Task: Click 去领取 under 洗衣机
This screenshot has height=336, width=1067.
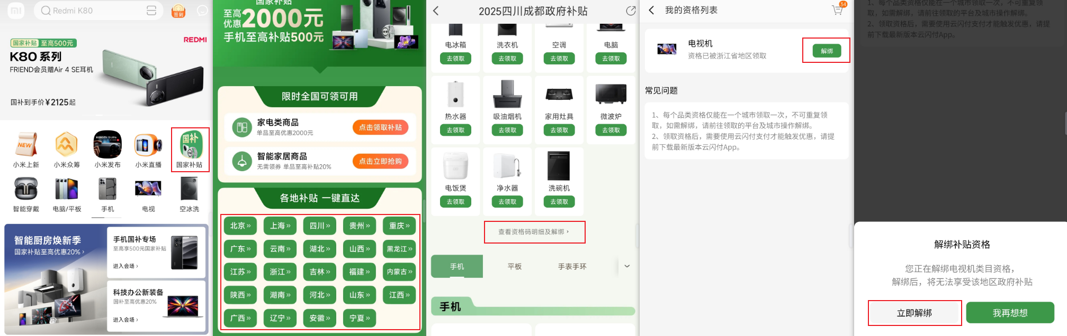Action: [507, 59]
